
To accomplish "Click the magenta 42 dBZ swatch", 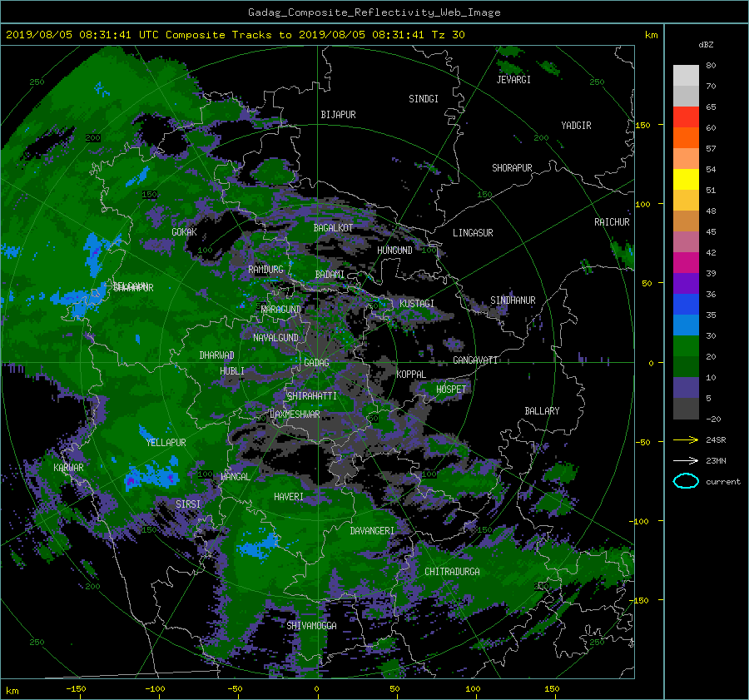I will coord(686,262).
